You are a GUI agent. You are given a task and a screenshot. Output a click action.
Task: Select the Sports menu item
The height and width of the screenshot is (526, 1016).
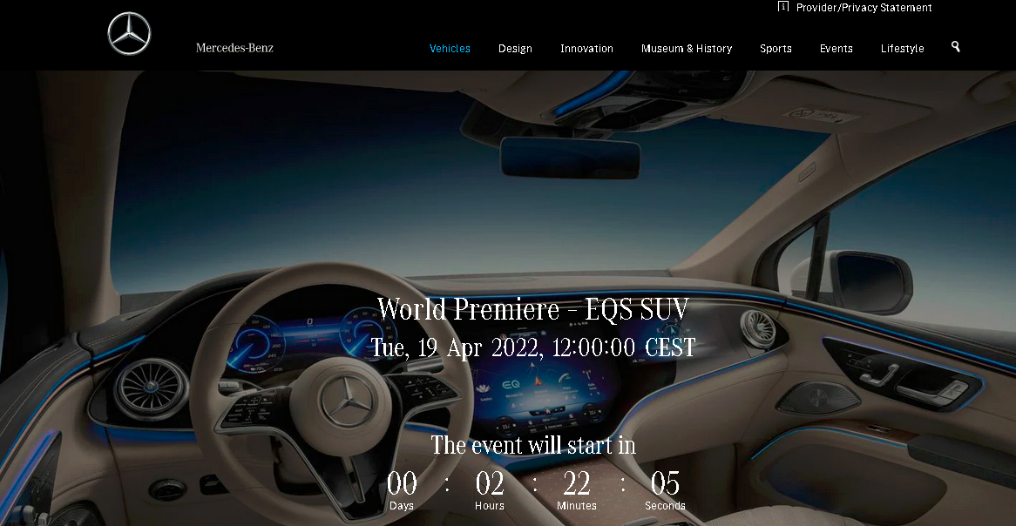click(776, 49)
